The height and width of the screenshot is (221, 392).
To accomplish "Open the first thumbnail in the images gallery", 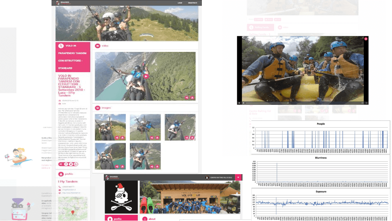I will coord(110,127).
